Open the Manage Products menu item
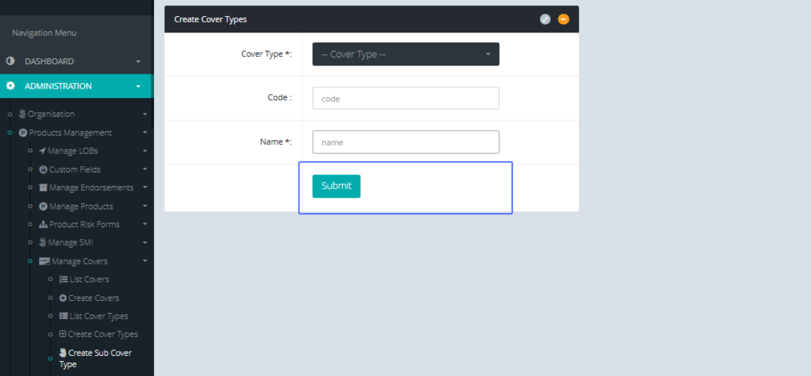 (x=80, y=206)
